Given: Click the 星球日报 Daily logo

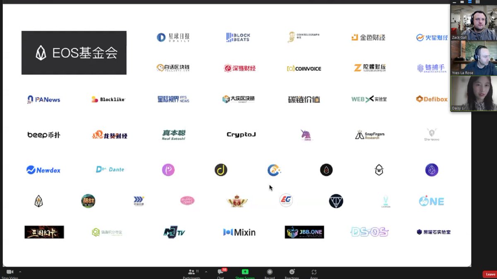Looking at the screenshot, I should click(x=173, y=37).
